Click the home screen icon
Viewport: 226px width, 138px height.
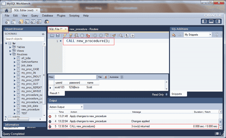(6, 10)
